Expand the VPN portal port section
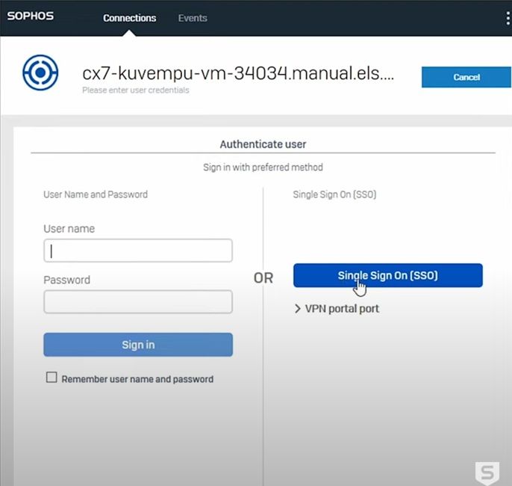 point(337,309)
